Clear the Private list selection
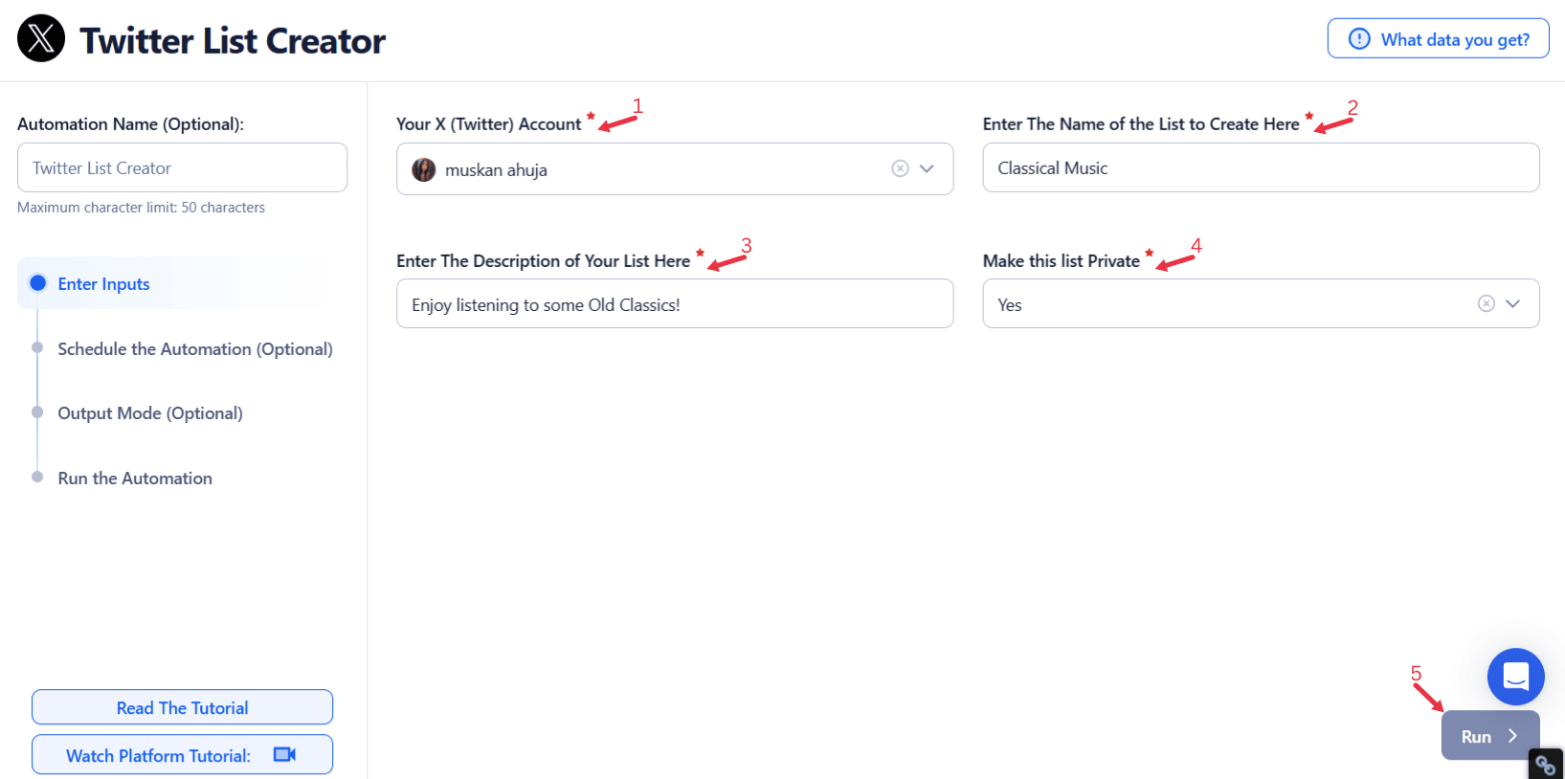The height and width of the screenshot is (779, 1565). point(1486,303)
